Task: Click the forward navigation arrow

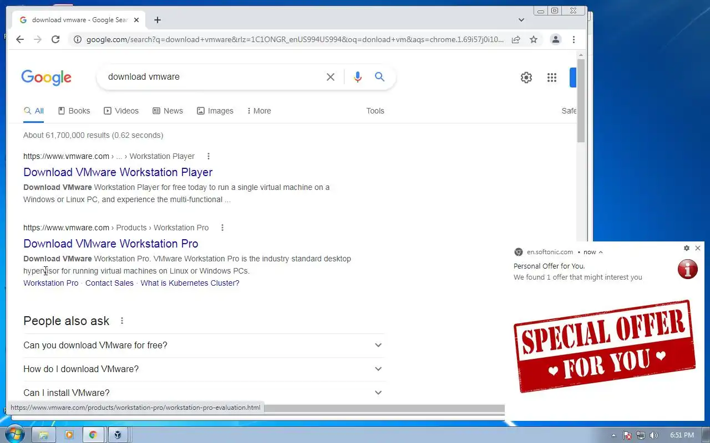Action: [38, 39]
